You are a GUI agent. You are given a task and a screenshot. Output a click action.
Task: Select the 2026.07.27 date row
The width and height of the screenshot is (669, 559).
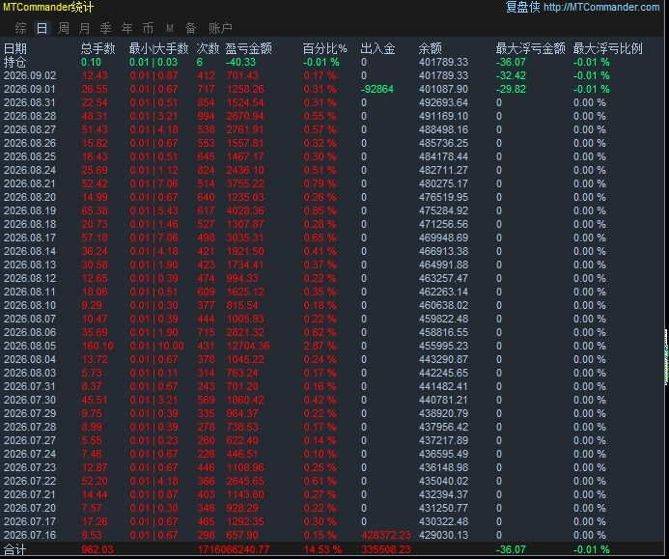coord(30,440)
